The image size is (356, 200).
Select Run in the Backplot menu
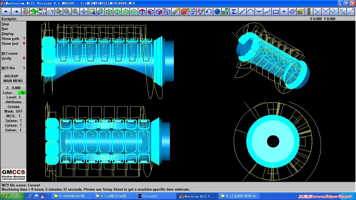click(x=5, y=29)
